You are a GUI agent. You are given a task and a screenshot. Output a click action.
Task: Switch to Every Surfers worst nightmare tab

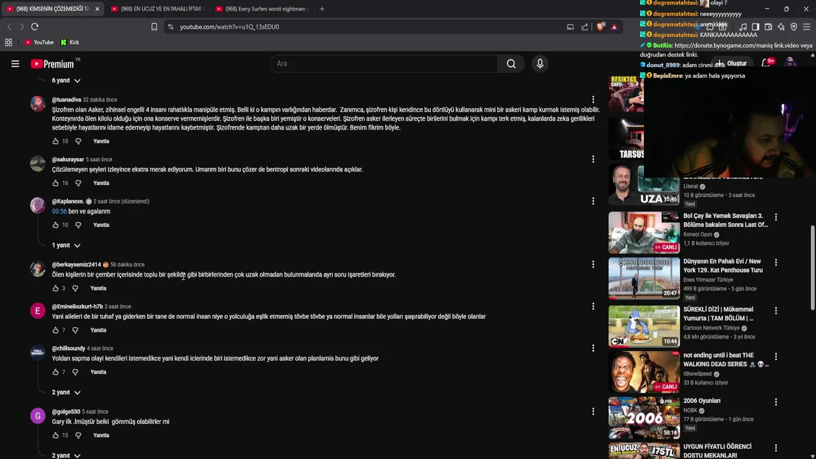point(262,9)
